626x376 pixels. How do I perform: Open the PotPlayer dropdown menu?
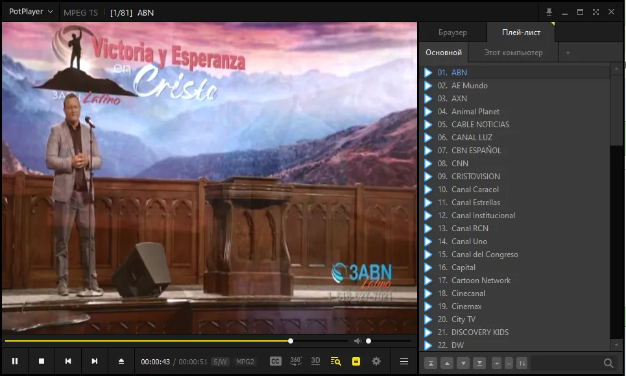(30, 12)
